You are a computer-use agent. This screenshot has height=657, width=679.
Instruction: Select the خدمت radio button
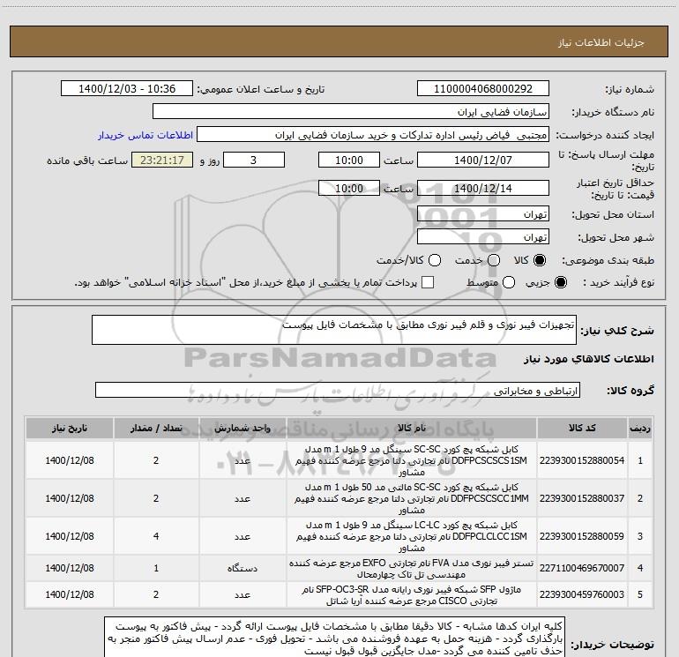[494, 260]
